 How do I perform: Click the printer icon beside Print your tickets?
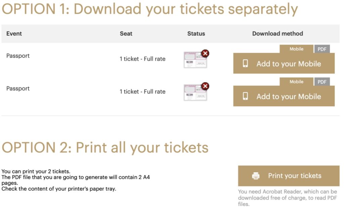coord(256,176)
